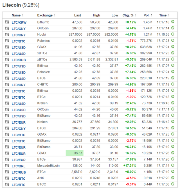This screenshot has height=190, width=180.
Task: Open the LTC/RUB link for BTCe
Action: point(19,172)
